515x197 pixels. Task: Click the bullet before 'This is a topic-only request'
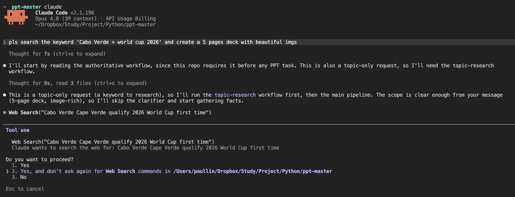tap(4, 95)
